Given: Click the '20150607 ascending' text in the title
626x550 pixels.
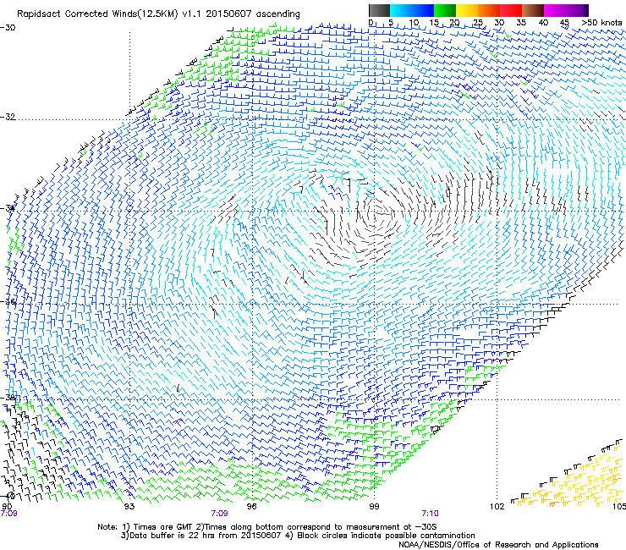Looking at the screenshot, I should coord(253,14).
